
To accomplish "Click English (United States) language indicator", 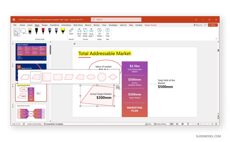I will [x=34, y=124].
